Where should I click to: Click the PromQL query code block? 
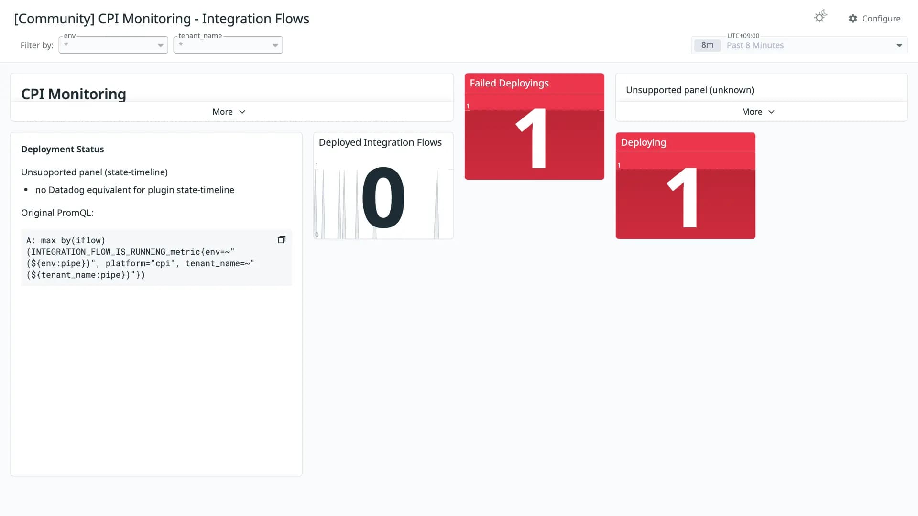point(156,258)
